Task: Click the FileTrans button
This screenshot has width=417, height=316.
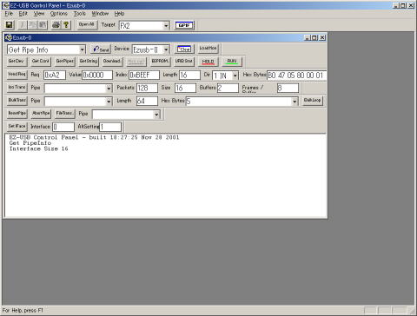Action: click(65, 114)
